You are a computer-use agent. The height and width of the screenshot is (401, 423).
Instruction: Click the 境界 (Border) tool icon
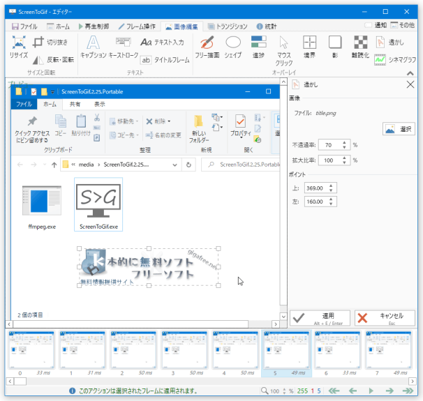[309, 46]
